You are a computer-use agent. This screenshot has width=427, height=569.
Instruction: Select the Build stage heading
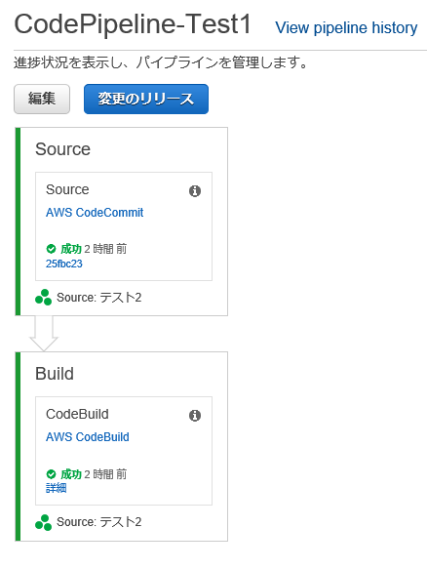click(55, 374)
